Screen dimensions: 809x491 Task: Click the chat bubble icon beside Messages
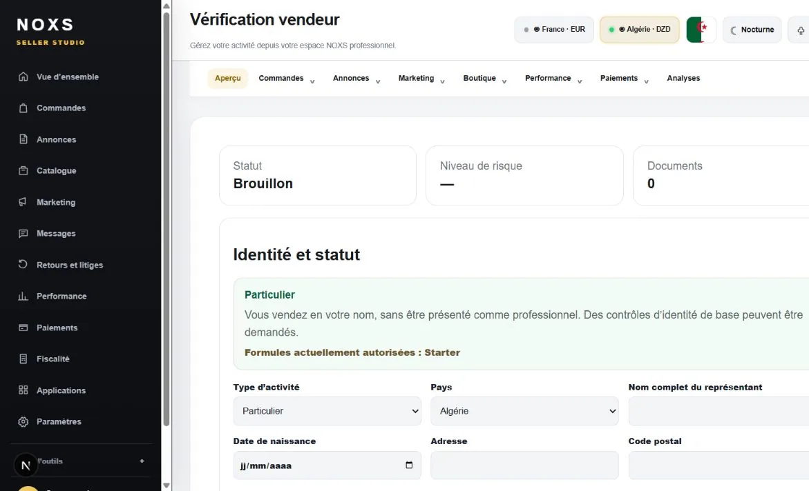(23, 233)
